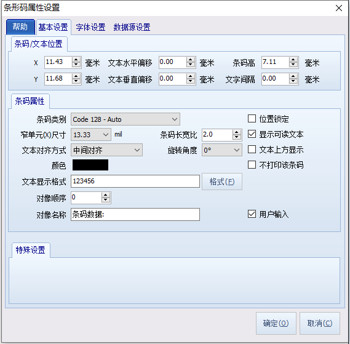Open the 数据源设置 tab
The image size is (350, 344).
[x=132, y=27]
